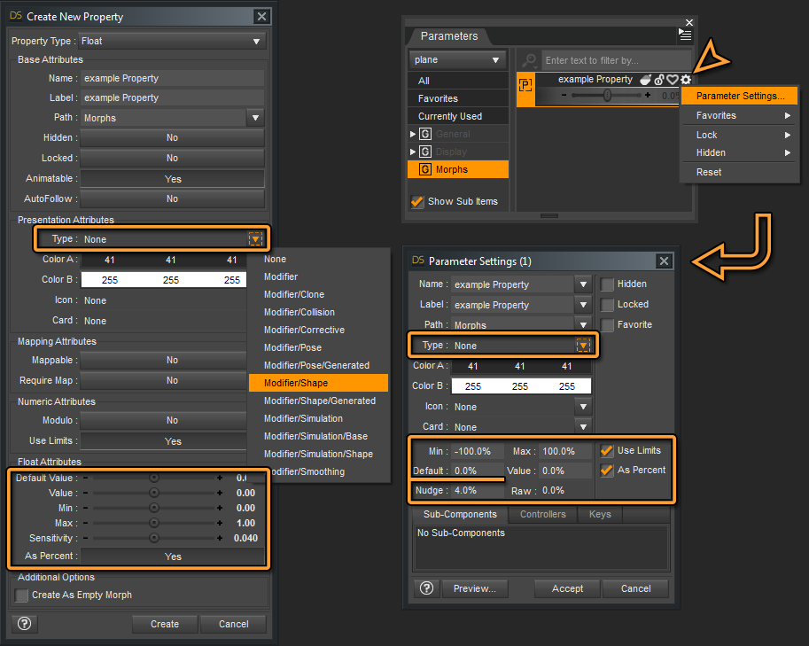Click Name field in Create New Property

172,79
